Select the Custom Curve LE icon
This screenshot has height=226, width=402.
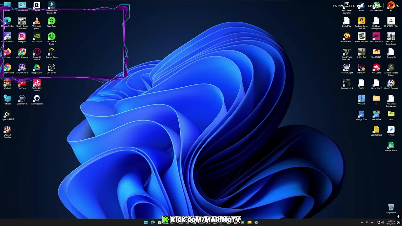[x=52, y=54]
